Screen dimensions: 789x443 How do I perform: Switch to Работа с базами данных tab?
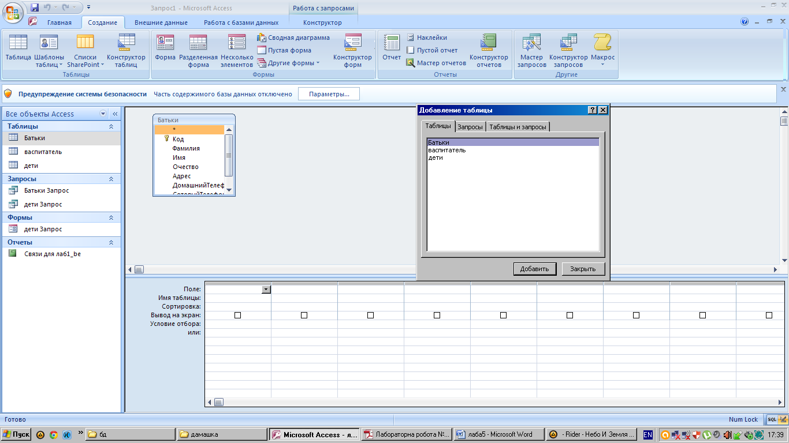point(241,22)
